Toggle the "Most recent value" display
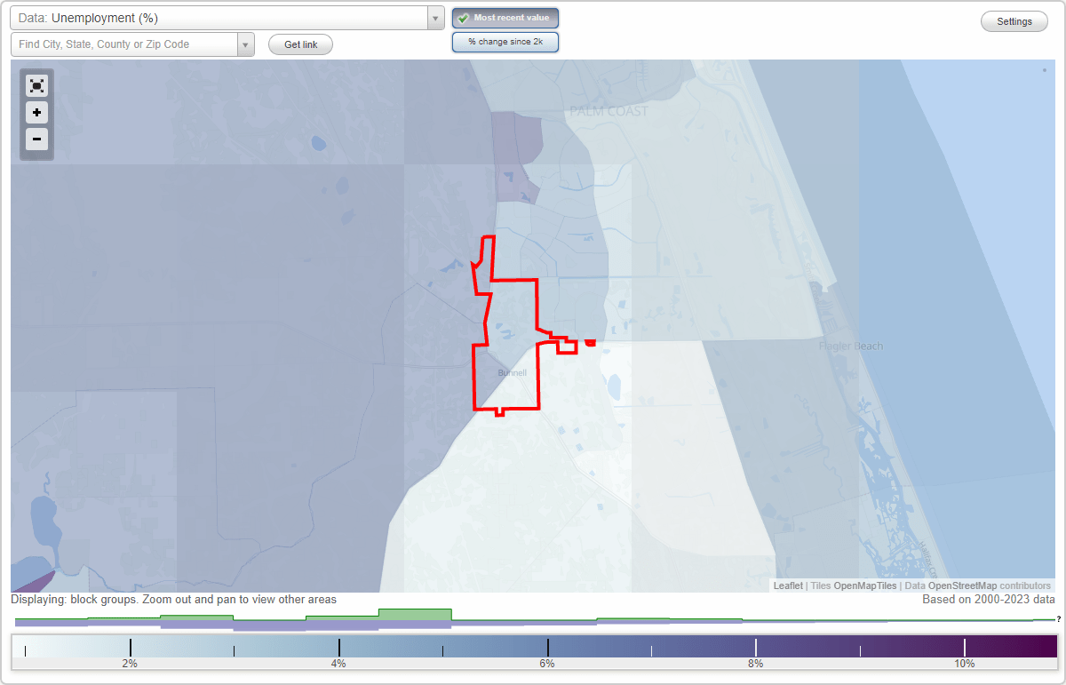The width and height of the screenshot is (1066, 685). [x=505, y=17]
